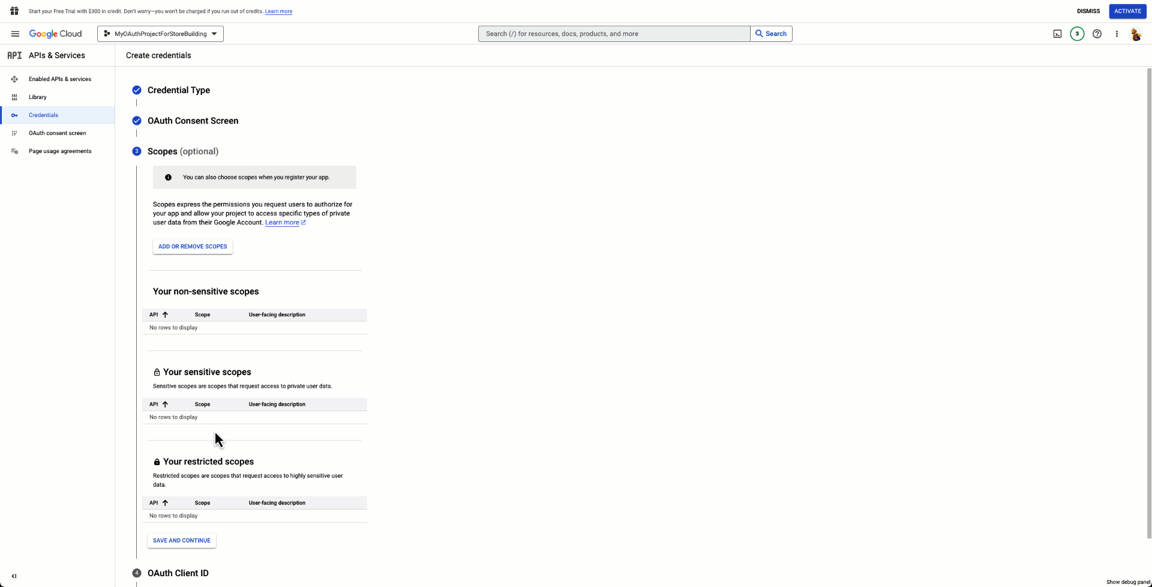Select the numbered Scopes step indicator
Image resolution: width=1152 pixels, height=587 pixels.
(137, 151)
